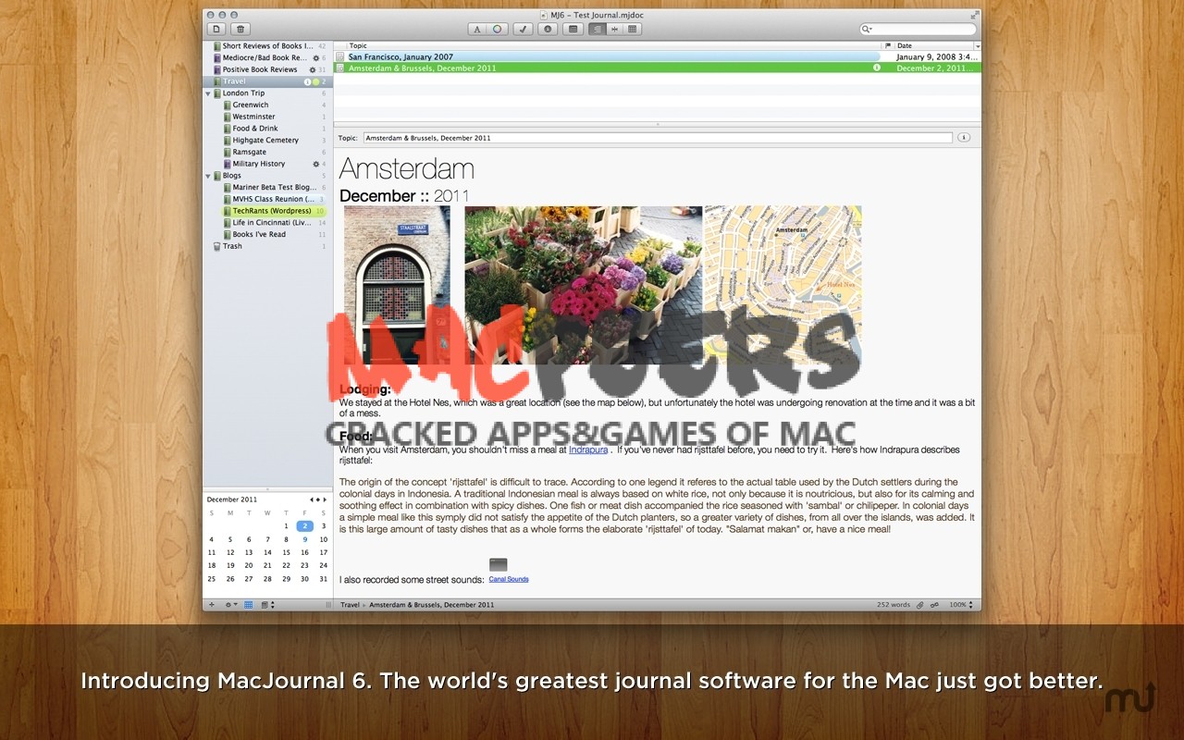
Task: Select the Food & Drink journal
Action: point(267,129)
